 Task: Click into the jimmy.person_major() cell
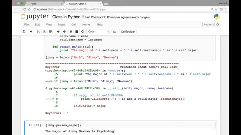click(130, 125)
